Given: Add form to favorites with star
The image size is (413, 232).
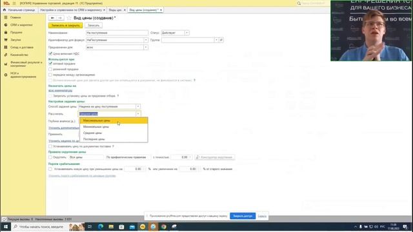Looking at the screenshot, I should click(x=69, y=18).
